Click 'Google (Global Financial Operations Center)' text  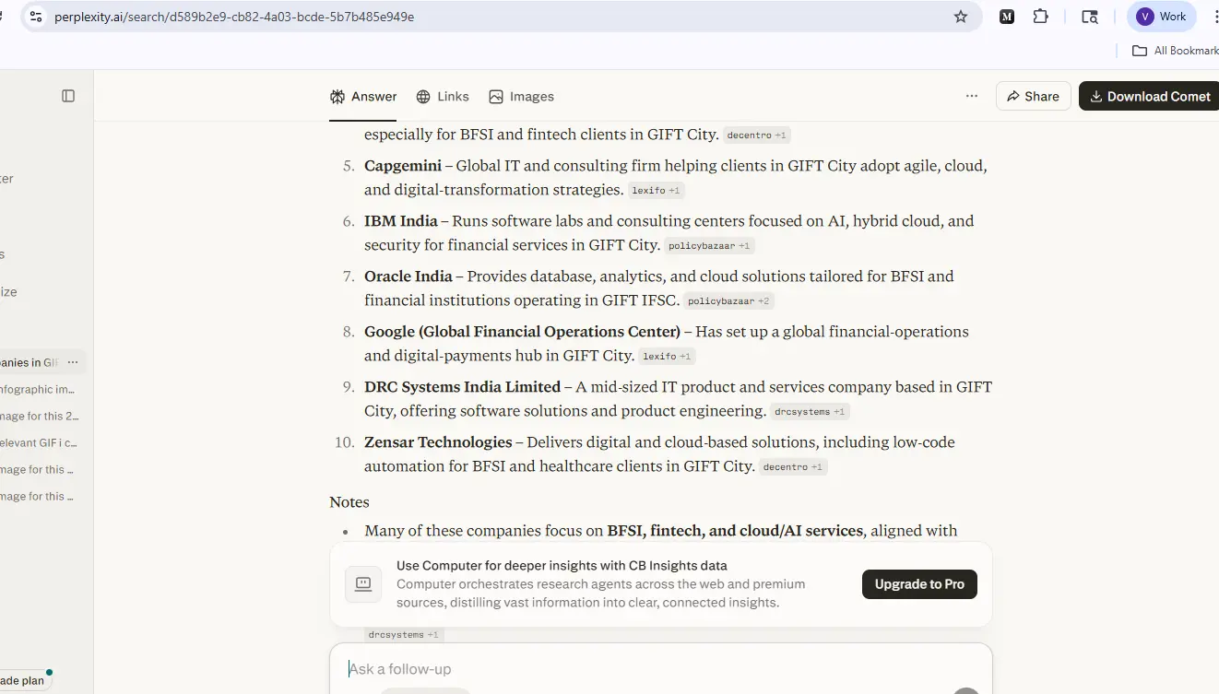[522, 332]
